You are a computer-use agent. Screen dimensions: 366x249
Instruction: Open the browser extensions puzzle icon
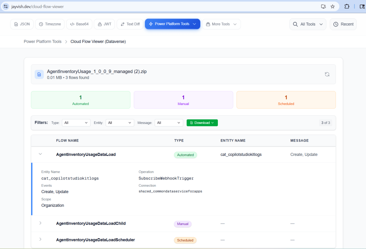[x=347, y=6]
